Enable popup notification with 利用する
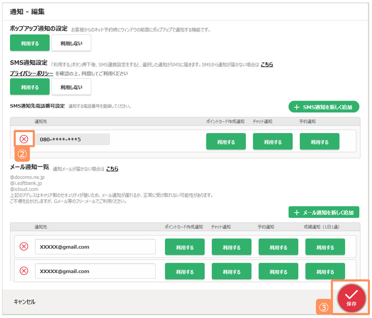Image resolution: width=372 pixels, height=318 pixels. [x=30, y=43]
